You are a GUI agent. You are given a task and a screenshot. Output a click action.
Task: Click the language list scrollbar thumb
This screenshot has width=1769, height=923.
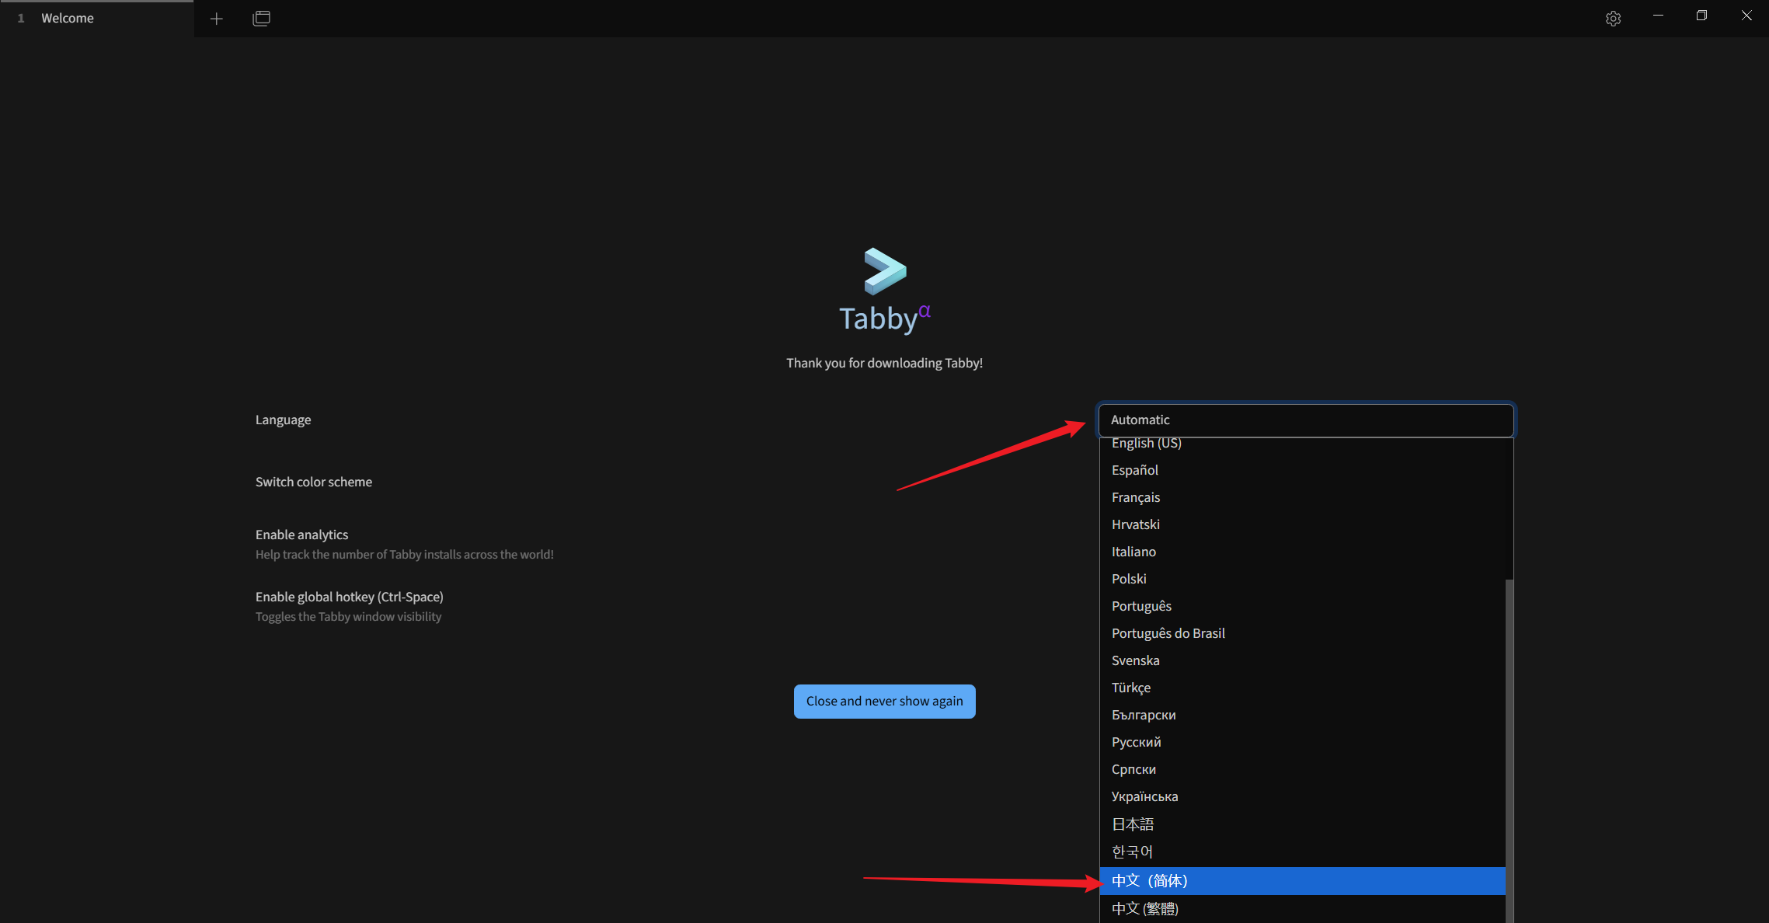tap(1510, 751)
